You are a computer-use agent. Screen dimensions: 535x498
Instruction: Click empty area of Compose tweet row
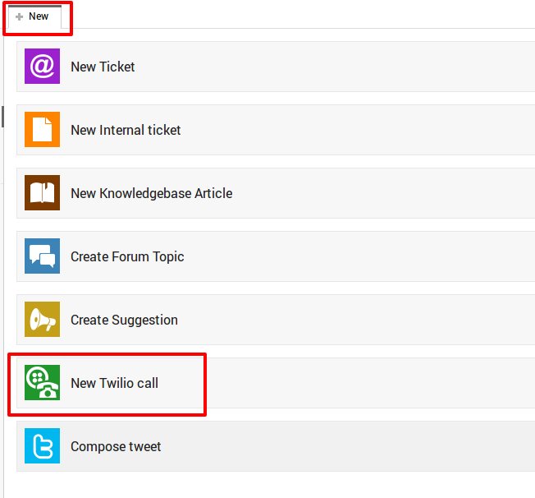[x=341, y=446]
